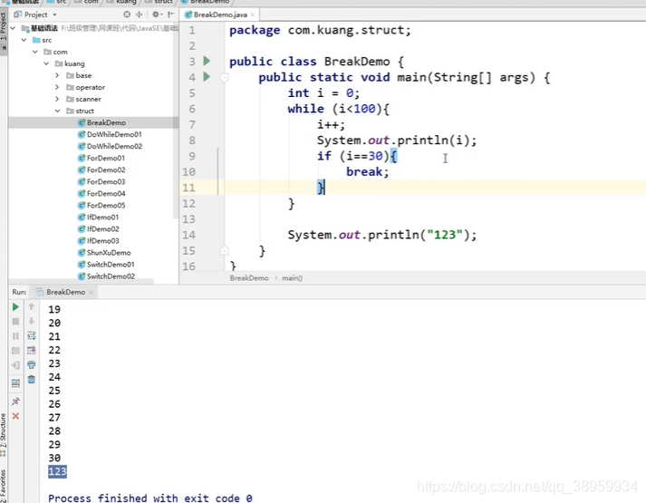Click Scroll from Source target icon in Project panel
The height and width of the screenshot is (503, 646).
point(127,15)
